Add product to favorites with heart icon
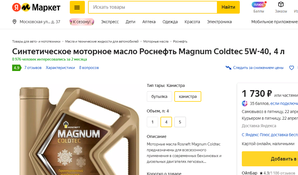 point(292,68)
